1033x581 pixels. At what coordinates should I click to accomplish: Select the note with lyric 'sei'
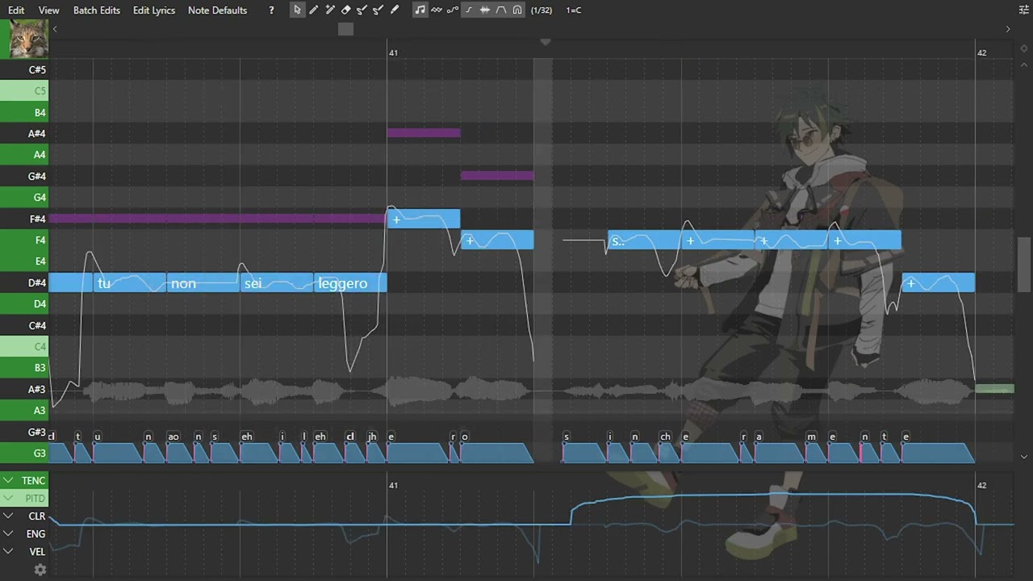276,282
